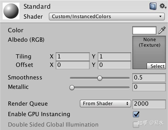Click the Tiling Y input field
The width and height of the screenshot is (168, 130).
(x=114, y=57)
